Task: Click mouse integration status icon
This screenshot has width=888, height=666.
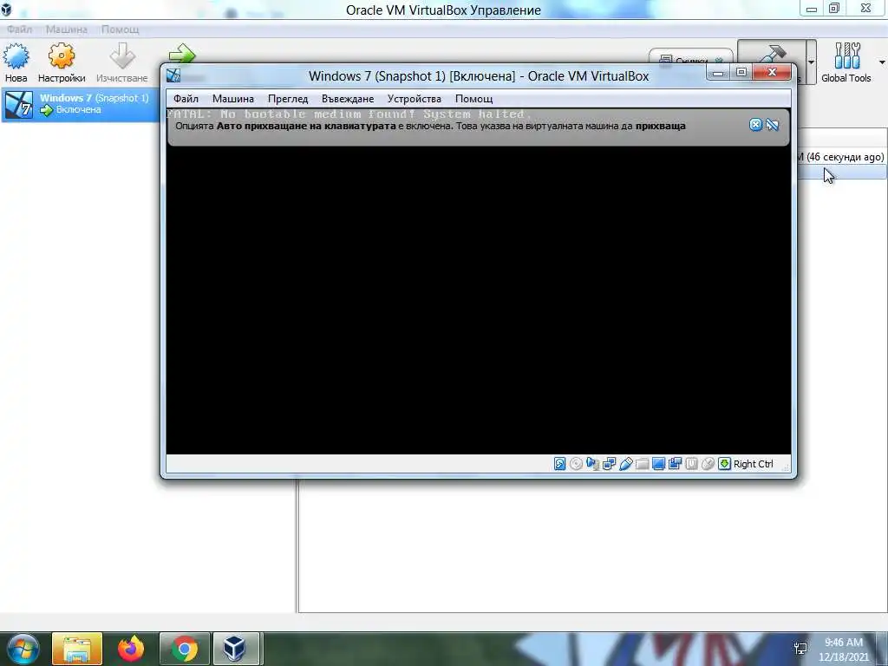Action: (x=708, y=464)
